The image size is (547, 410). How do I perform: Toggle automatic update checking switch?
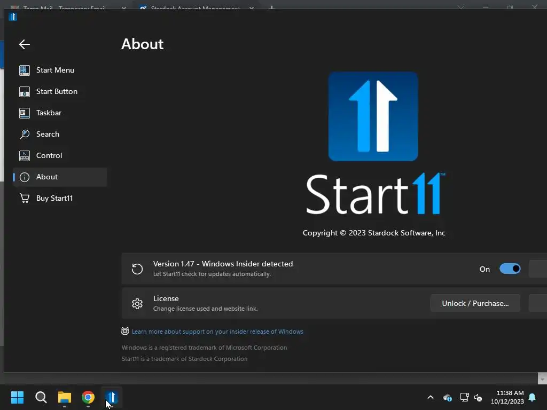pos(510,269)
